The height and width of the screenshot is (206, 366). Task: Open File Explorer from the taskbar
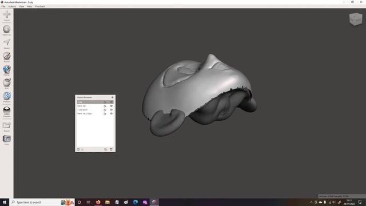pyautogui.click(x=108, y=202)
